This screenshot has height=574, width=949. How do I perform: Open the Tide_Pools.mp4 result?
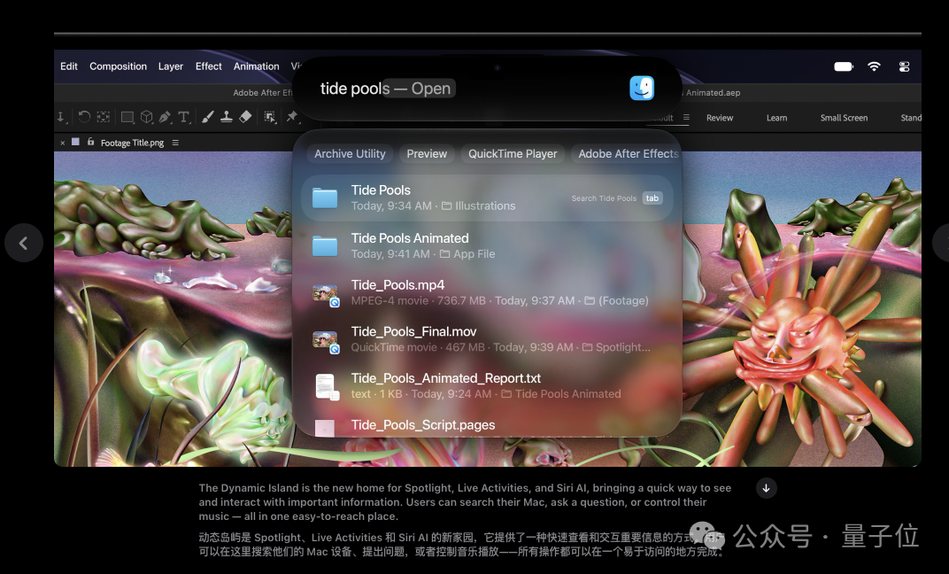[x=487, y=293]
